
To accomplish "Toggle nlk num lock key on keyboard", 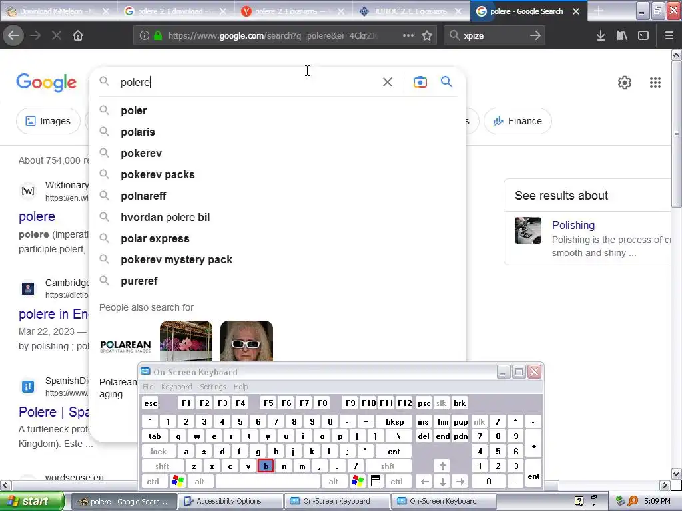I will 479,421.
